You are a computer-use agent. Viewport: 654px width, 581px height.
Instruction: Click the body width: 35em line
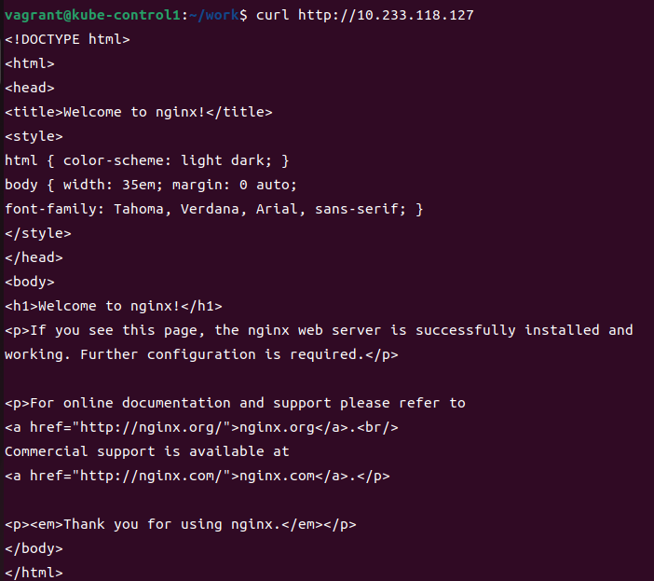(x=151, y=185)
